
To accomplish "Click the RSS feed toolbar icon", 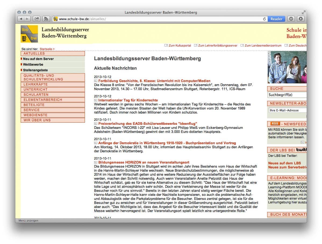I will tap(46, 19).
